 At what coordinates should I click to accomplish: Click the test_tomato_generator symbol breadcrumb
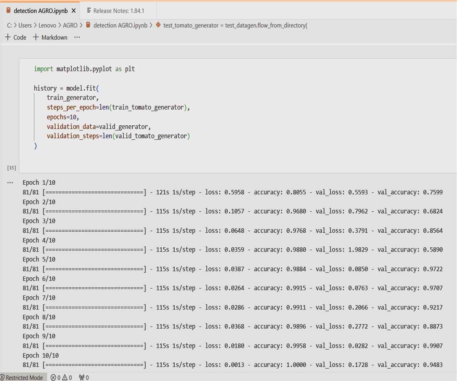click(235, 25)
